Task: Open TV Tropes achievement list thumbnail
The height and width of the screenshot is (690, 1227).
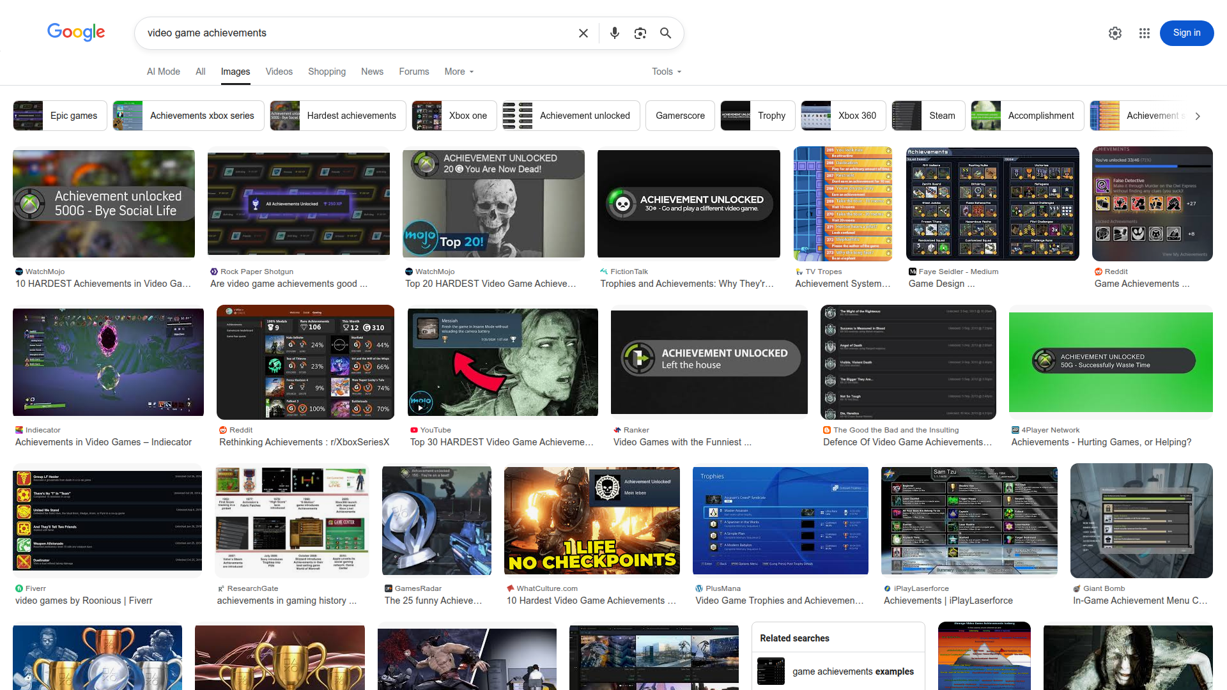Action: pos(843,204)
